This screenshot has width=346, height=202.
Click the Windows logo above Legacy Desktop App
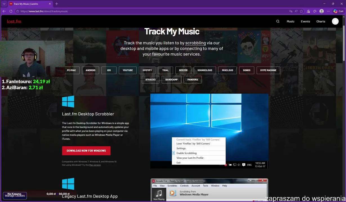coord(68,184)
